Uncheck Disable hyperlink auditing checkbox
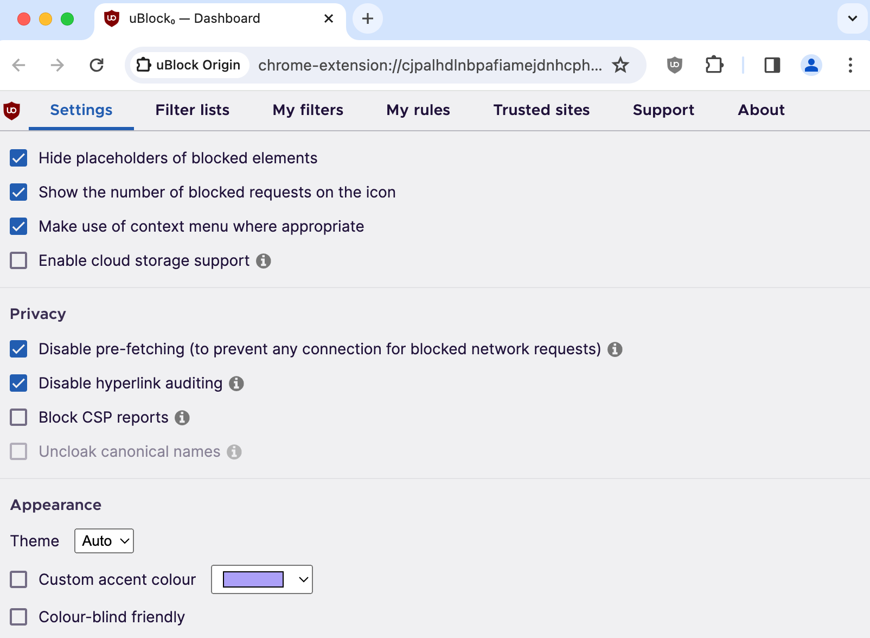 click(18, 383)
